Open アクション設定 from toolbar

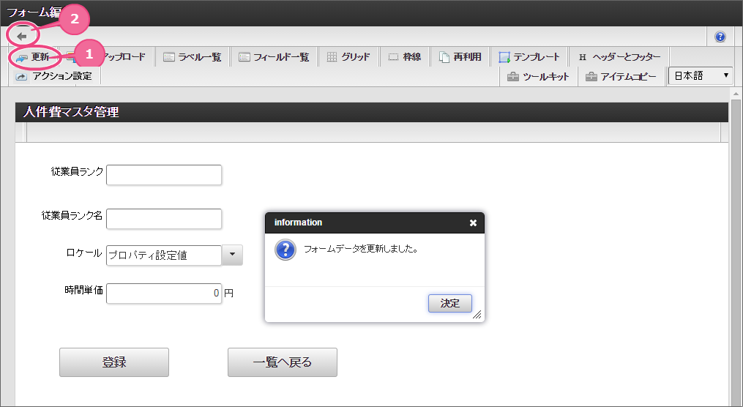pyautogui.click(x=53, y=76)
